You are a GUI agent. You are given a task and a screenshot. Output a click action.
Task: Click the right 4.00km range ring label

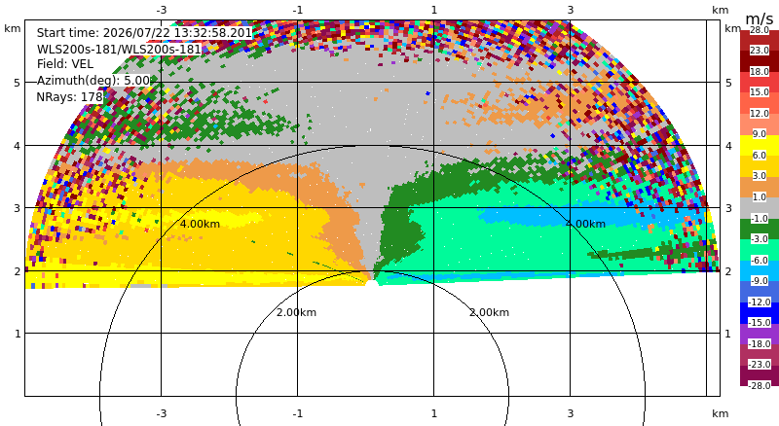(x=585, y=224)
